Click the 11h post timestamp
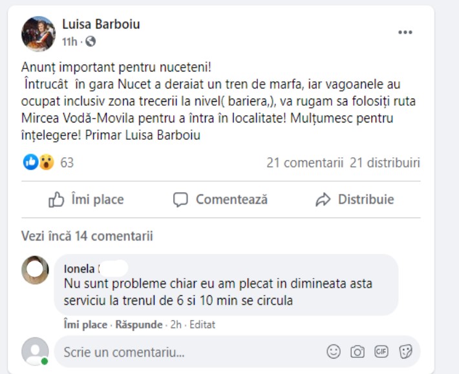This screenshot has height=374, width=459. click(x=70, y=42)
